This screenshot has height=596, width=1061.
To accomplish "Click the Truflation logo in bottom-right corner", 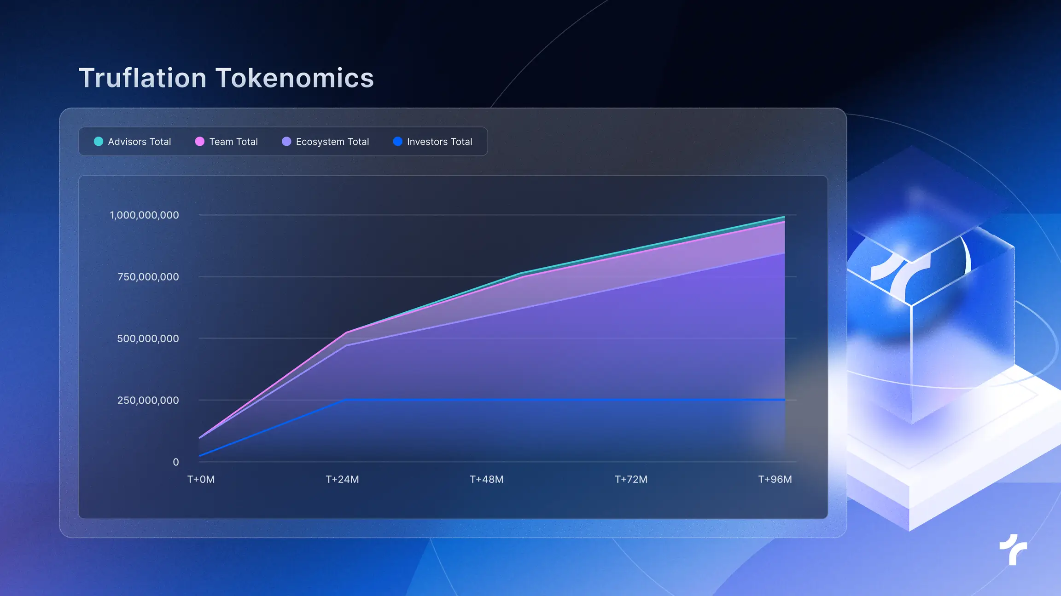I will 1013,550.
